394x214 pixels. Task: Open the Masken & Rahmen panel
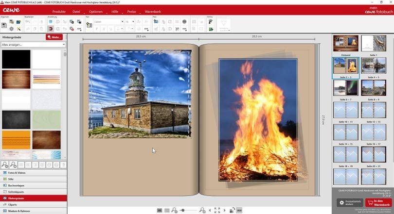tap(34, 211)
